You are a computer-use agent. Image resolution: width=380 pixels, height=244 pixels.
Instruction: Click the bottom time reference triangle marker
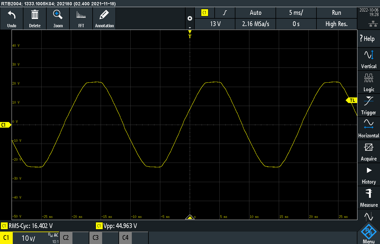point(190,217)
